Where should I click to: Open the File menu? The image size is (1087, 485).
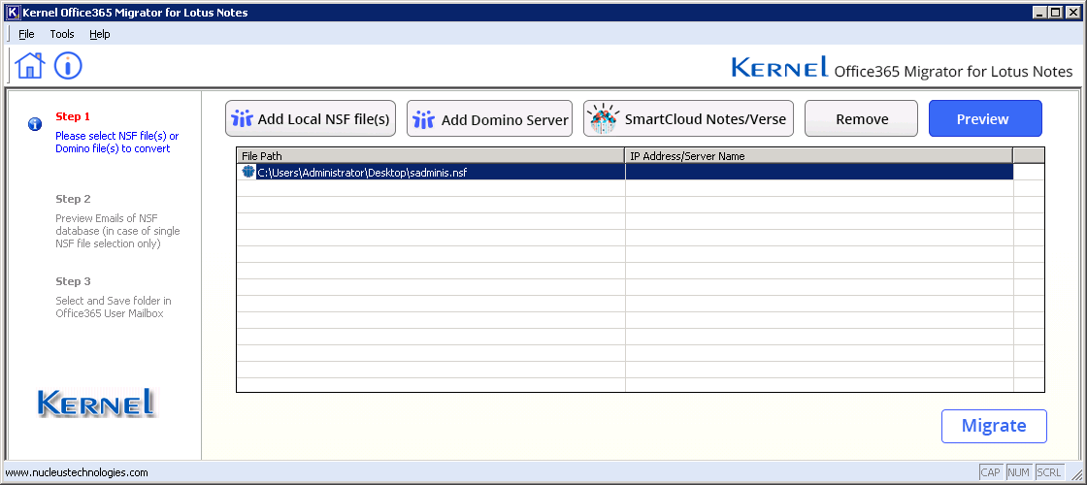pos(26,34)
